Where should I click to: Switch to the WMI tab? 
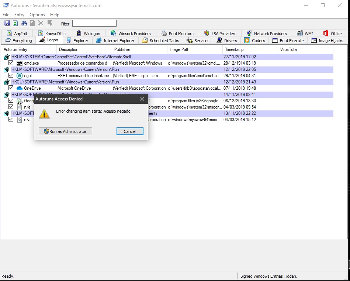pos(305,34)
